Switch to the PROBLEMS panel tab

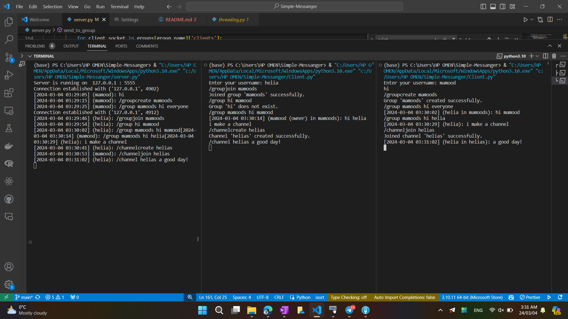pos(35,46)
